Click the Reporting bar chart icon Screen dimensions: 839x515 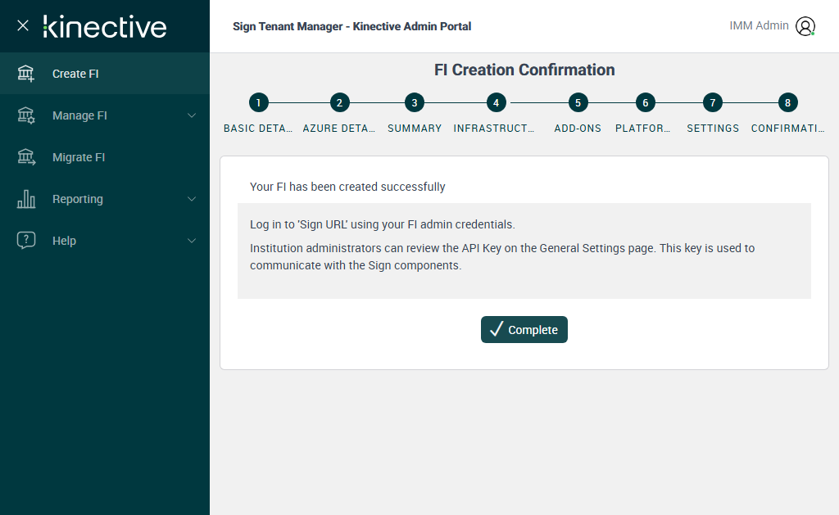point(25,198)
